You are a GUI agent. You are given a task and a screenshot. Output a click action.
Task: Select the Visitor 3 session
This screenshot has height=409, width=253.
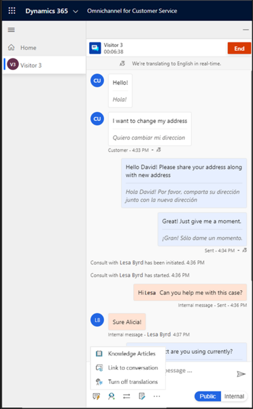tap(44, 65)
